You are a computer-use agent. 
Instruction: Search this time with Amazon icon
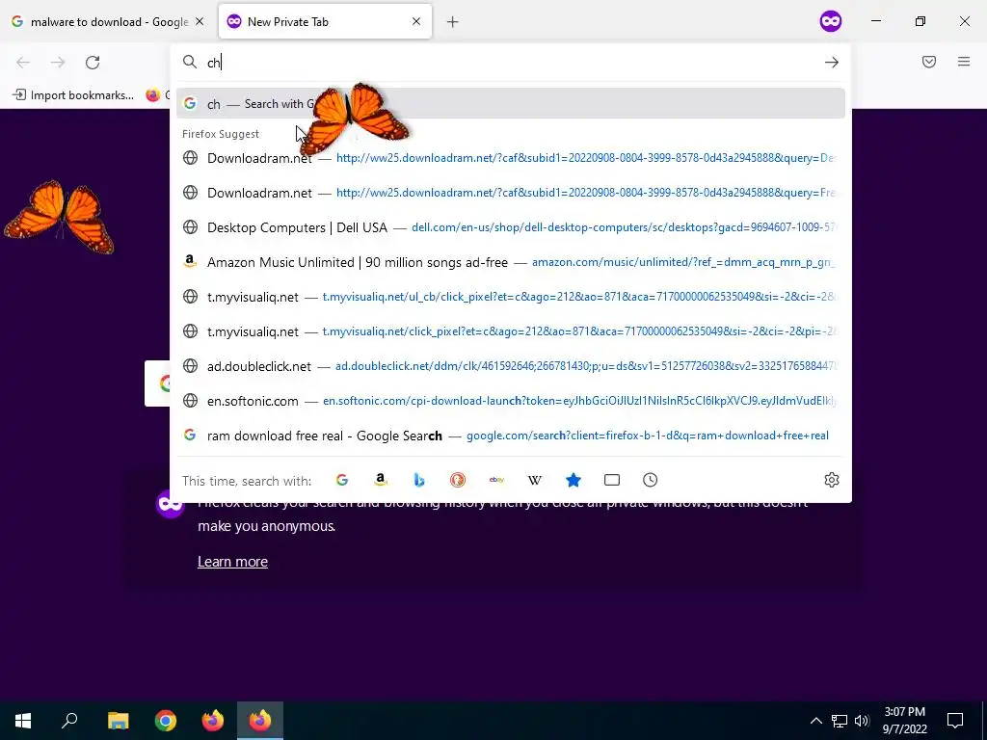pyautogui.click(x=380, y=480)
